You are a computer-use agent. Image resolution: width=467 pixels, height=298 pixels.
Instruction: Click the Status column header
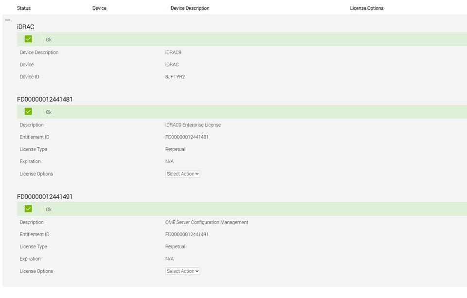(24, 8)
